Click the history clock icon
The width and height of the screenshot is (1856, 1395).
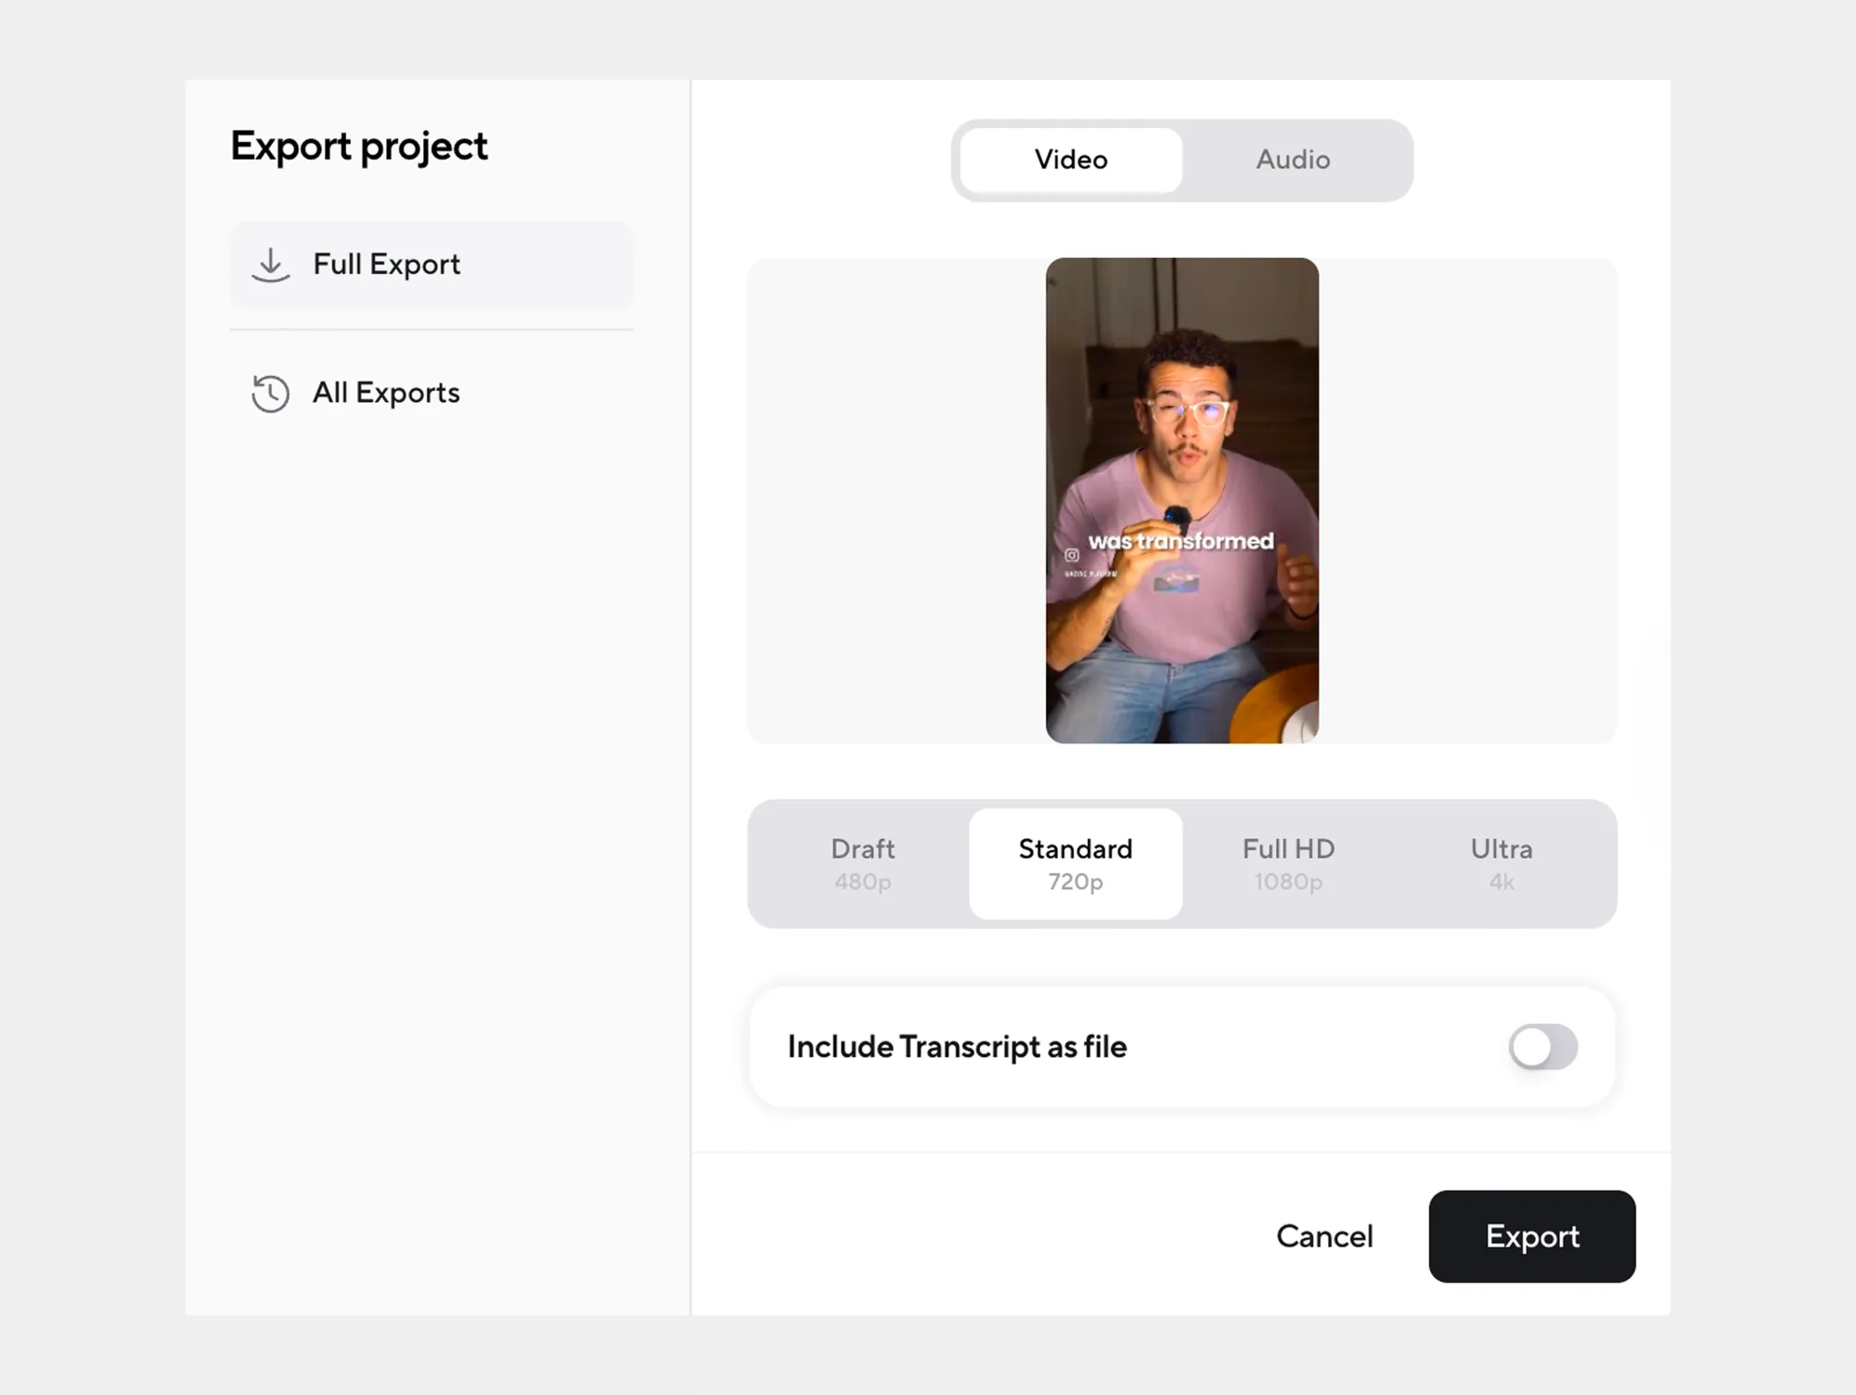(x=270, y=394)
